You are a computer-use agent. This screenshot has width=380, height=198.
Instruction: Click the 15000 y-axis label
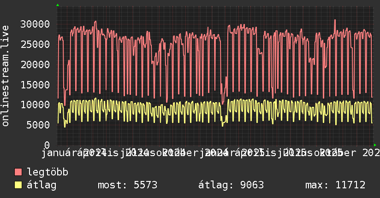tap(35, 85)
